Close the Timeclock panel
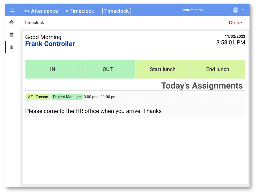This screenshot has width=258, height=194. [x=235, y=23]
